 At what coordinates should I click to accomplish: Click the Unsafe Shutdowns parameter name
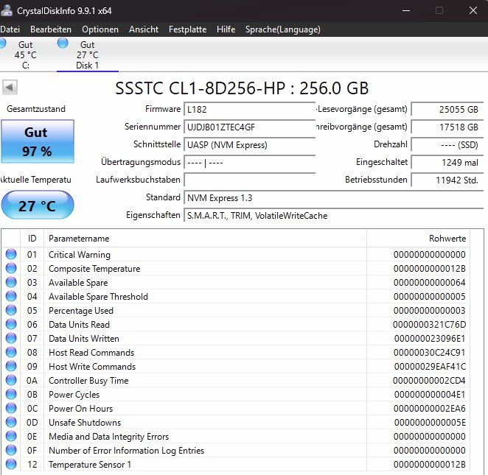pos(85,423)
